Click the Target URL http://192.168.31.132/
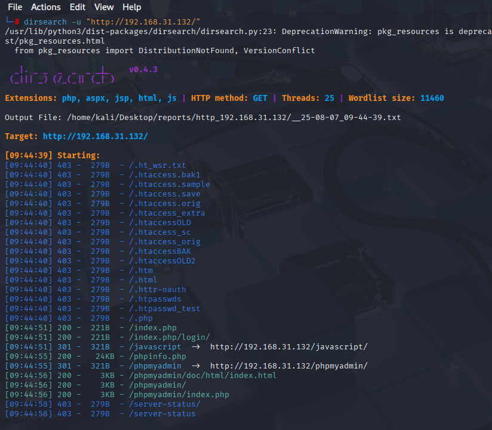The width and height of the screenshot is (492, 430). coord(96,137)
